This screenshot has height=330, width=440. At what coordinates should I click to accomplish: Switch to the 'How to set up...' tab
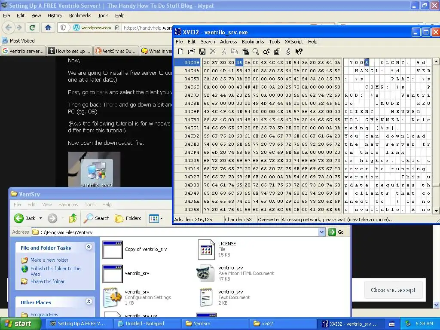(70, 51)
